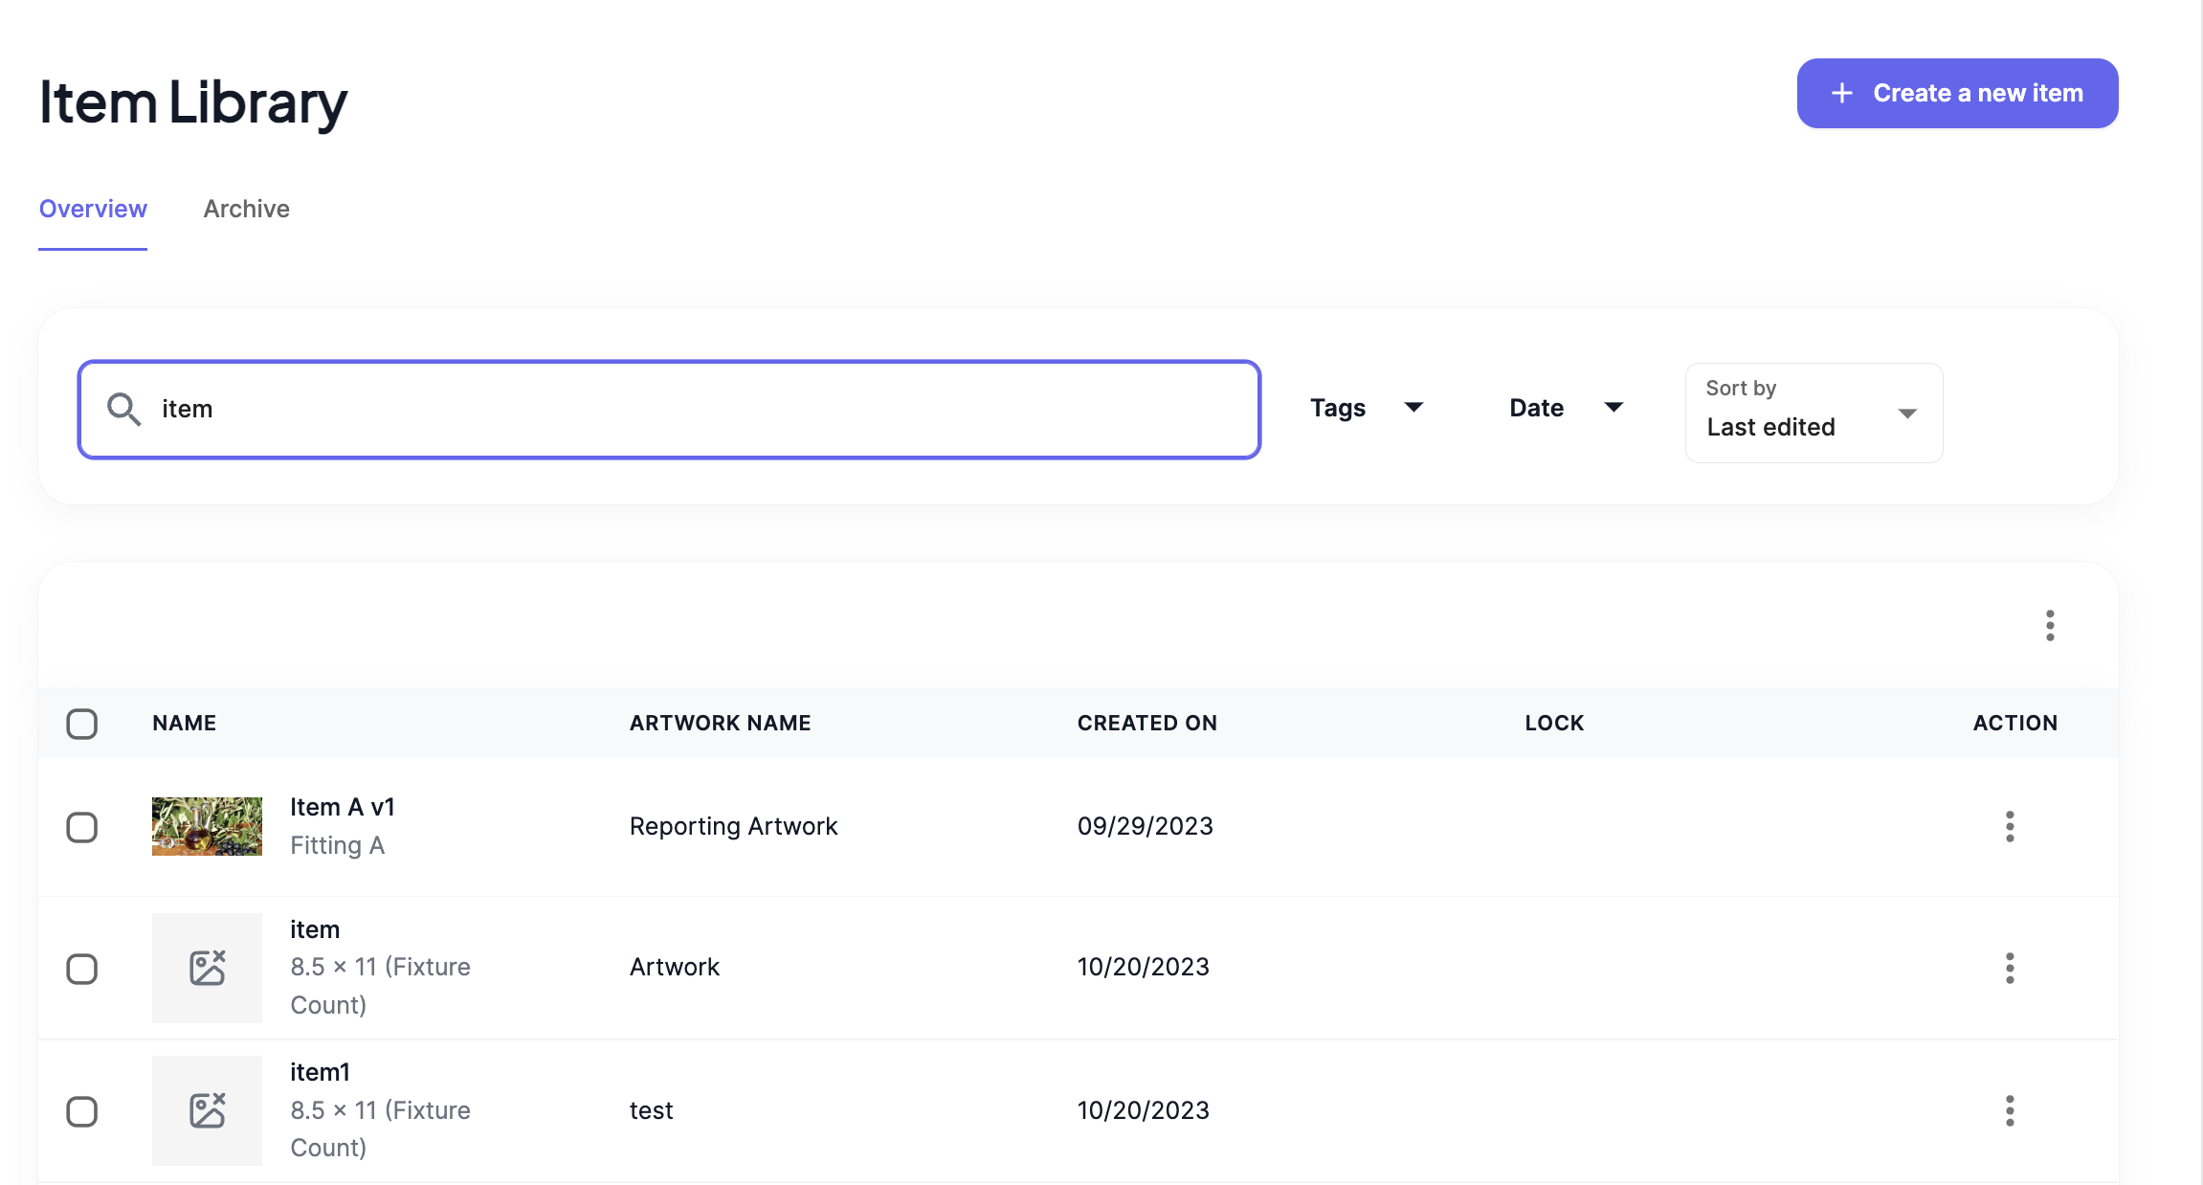Check the select-all header checkbox
Viewport: 2203px width, 1185px height.
(x=82, y=724)
